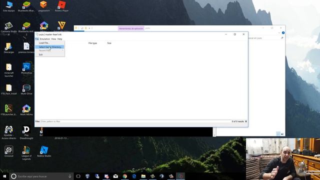Image resolution: width=320 pixels, height=180 pixels.
Task: Click the Explorer help question-mark icon
Action: [x=283, y=33]
